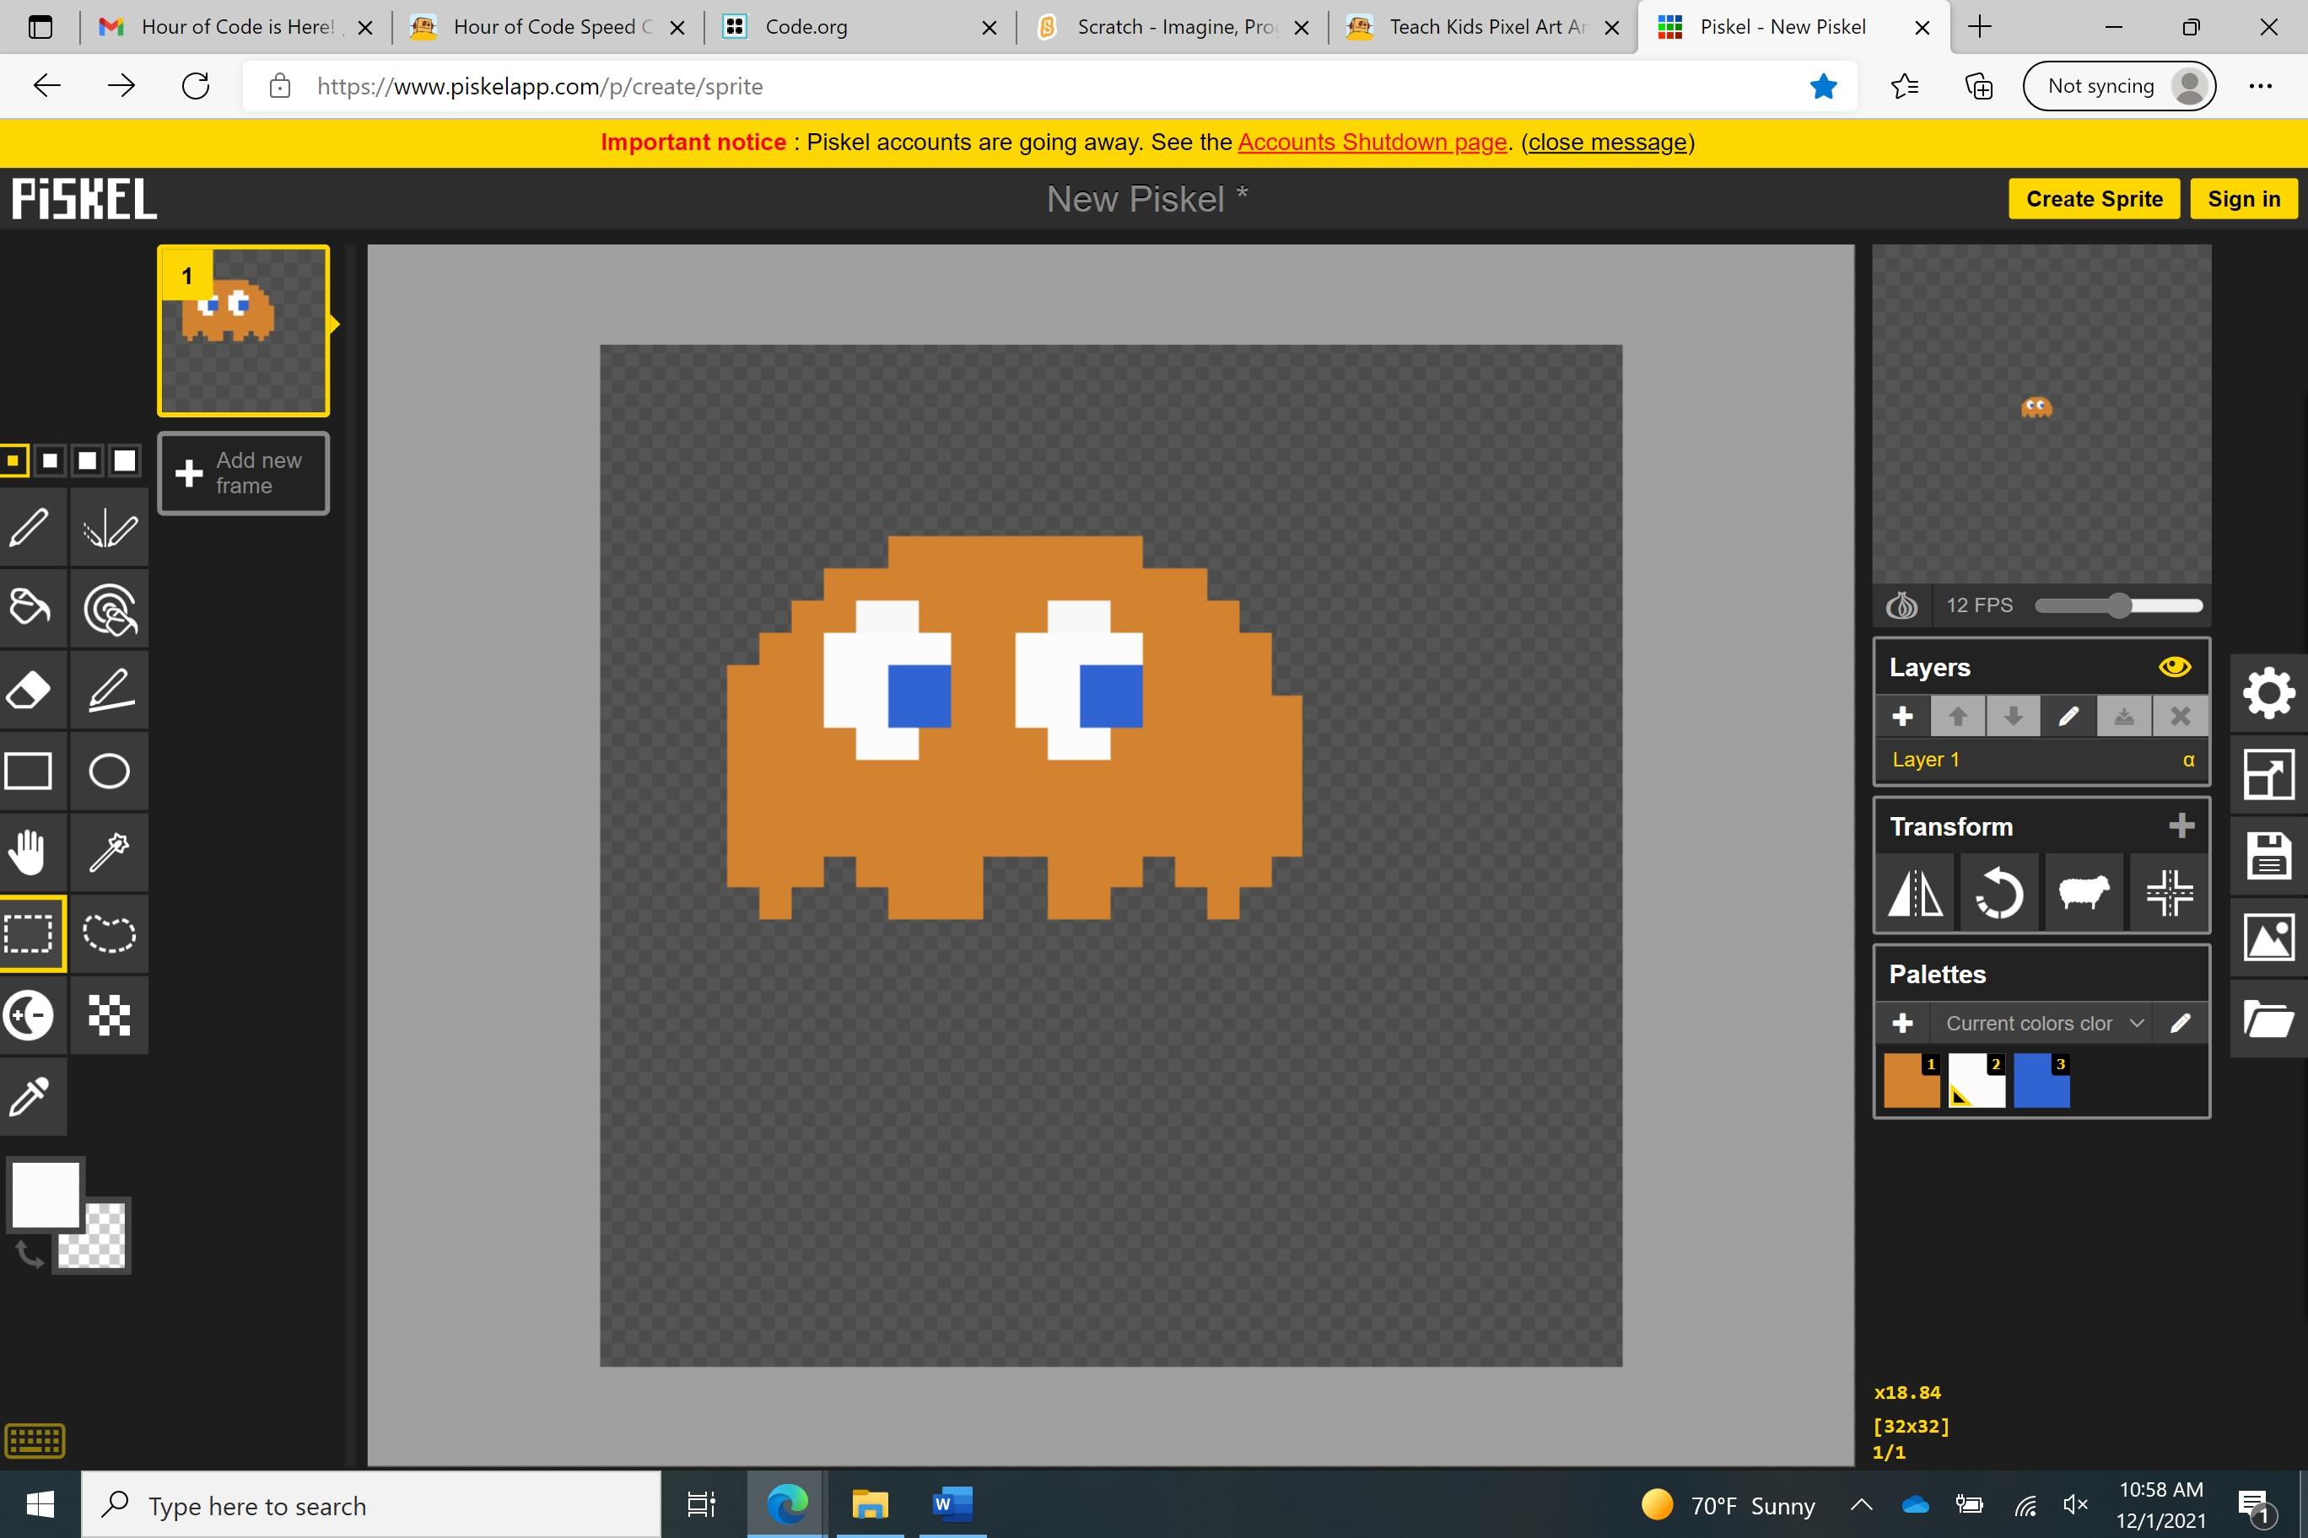Image resolution: width=2308 pixels, height=1538 pixels.
Task: Open Accounts Shutdown page link
Action: click(1372, 143)
